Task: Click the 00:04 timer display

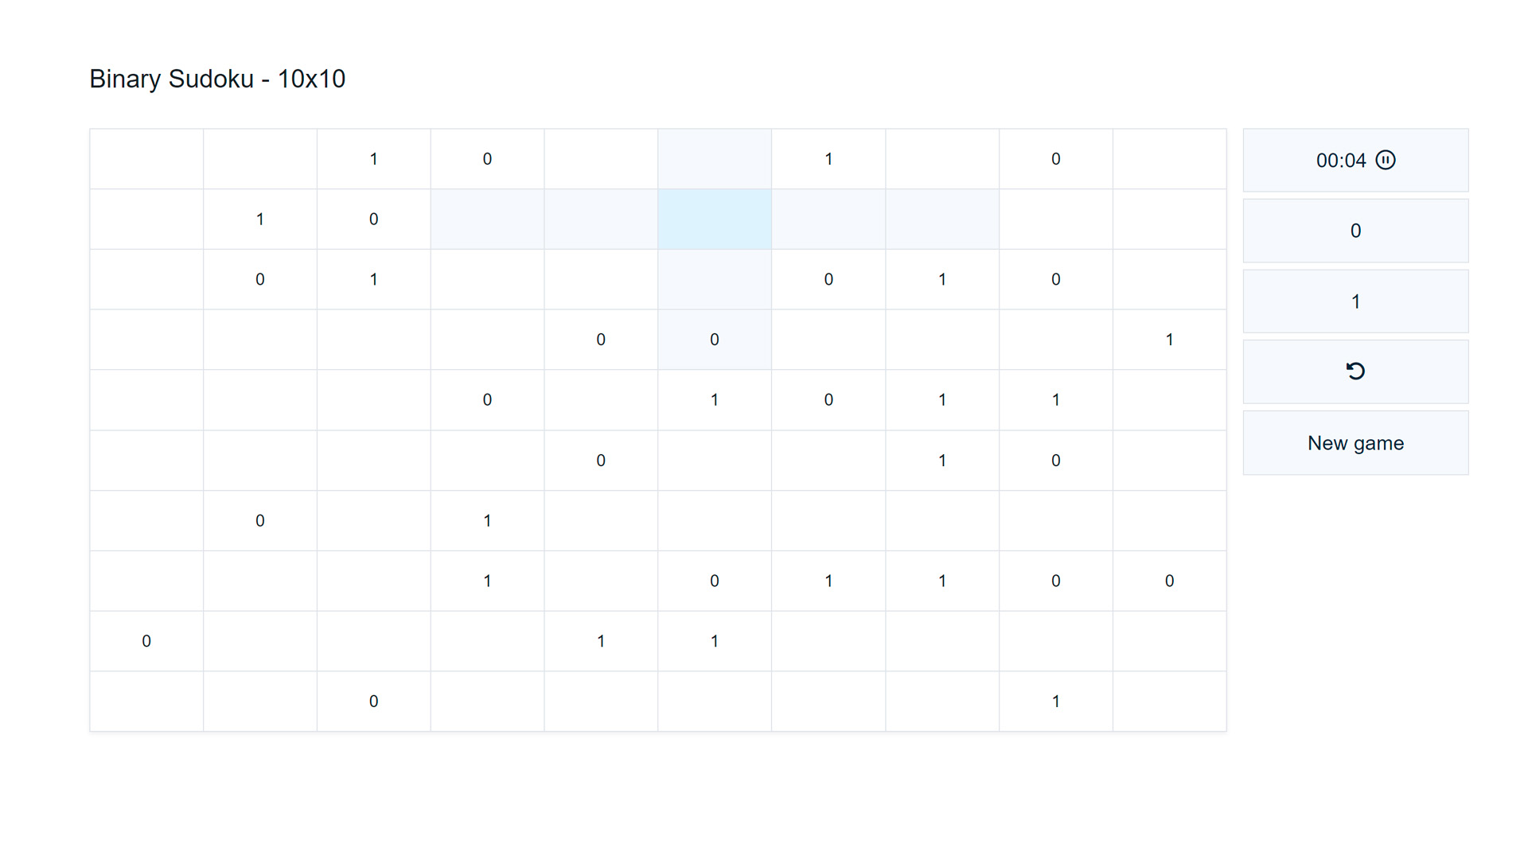Action: coord(1341,160)
